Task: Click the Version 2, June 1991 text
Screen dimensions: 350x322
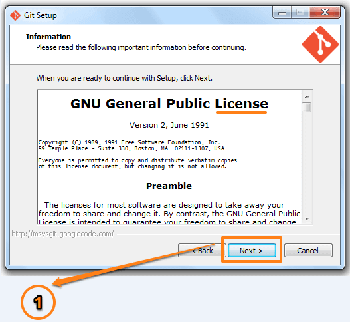Action: tap(169, 125)
